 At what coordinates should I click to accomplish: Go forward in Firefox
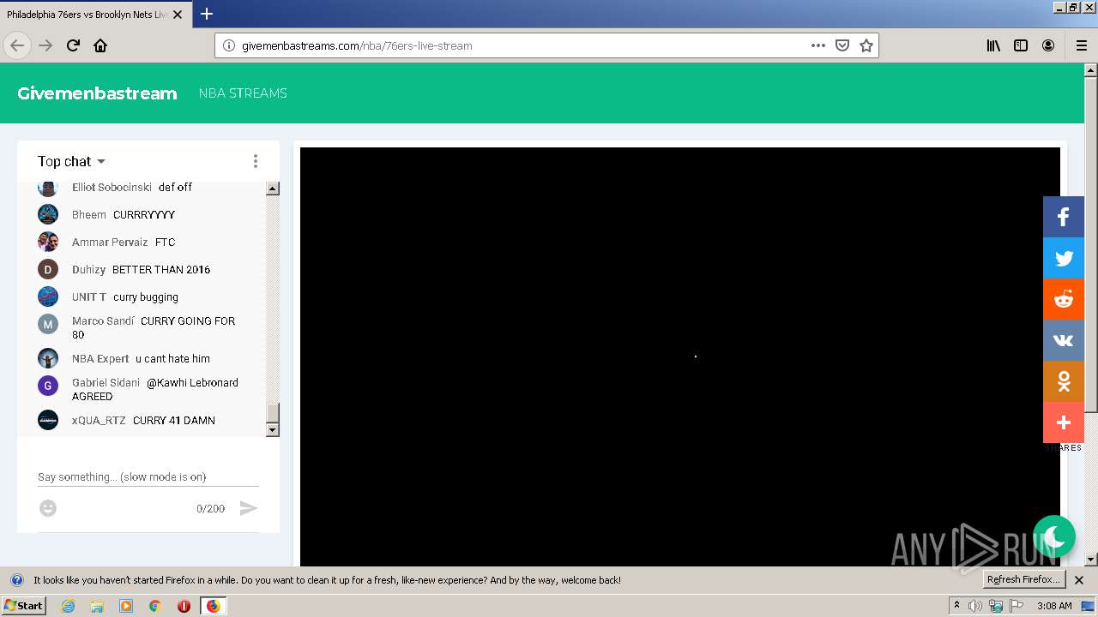click(x=45, y=45)
